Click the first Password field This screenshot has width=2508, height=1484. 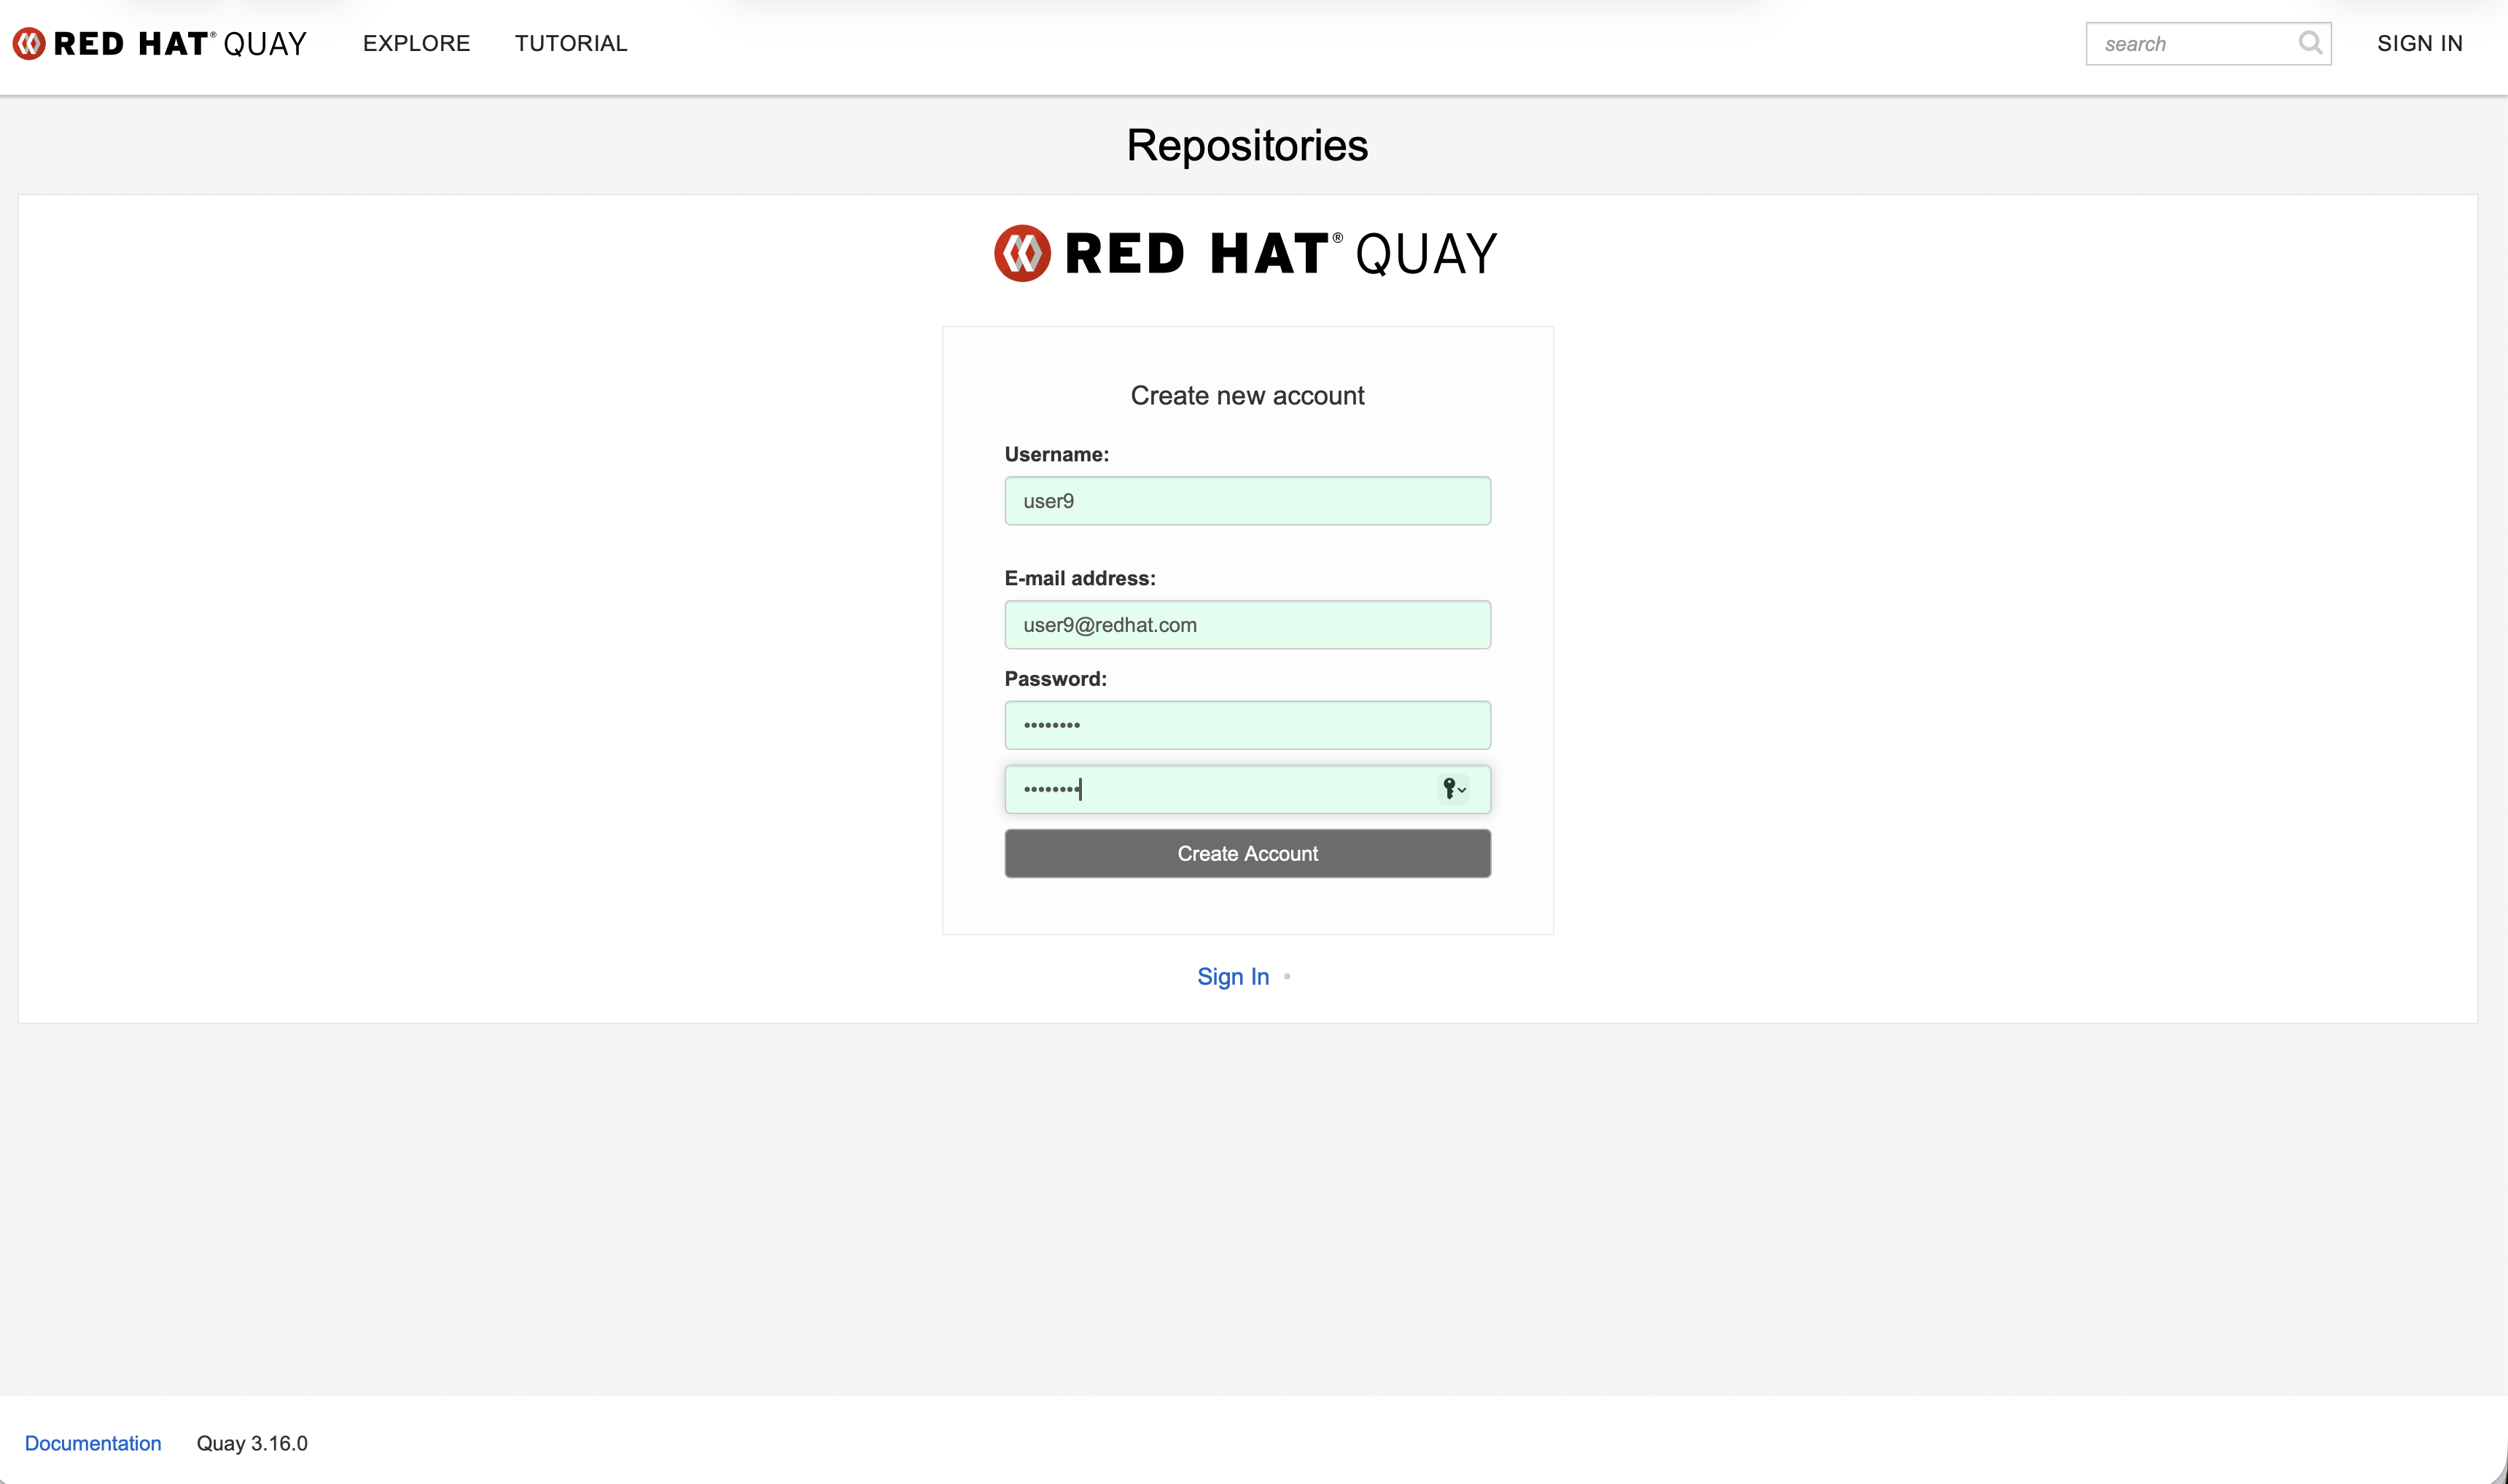[1246, 725]
